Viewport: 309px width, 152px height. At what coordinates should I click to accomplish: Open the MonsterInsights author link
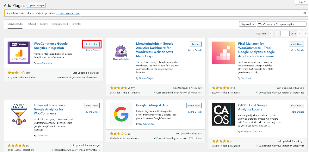tap(147, 78)
